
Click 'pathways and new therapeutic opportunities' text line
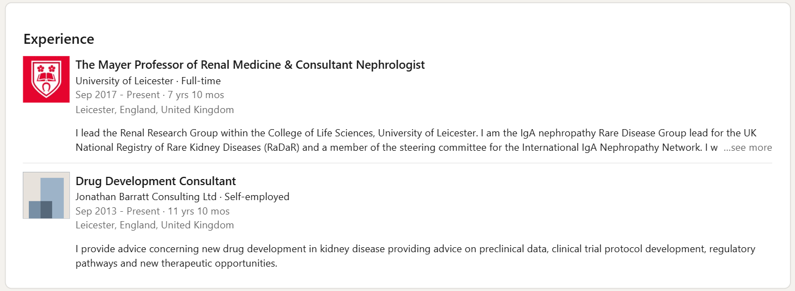click(176, 263)
